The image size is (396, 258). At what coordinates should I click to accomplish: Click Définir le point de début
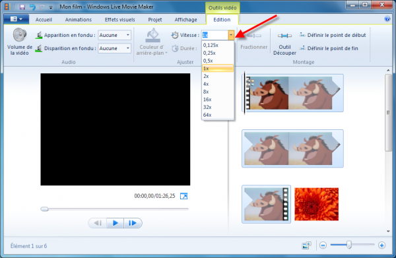333,35
